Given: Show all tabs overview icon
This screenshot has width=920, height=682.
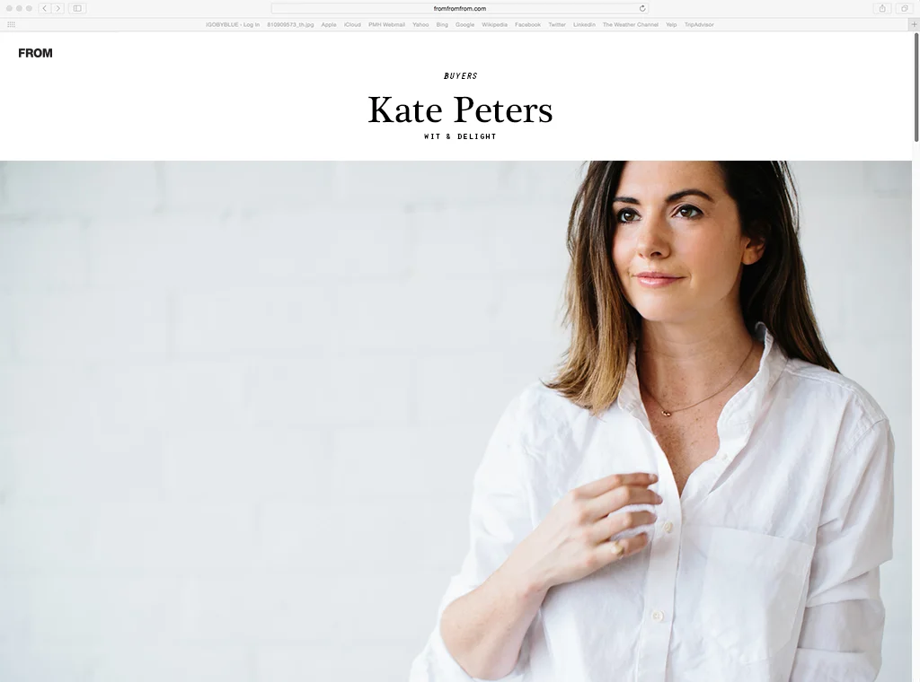Looking at the screenshot, I should point(904,8).
